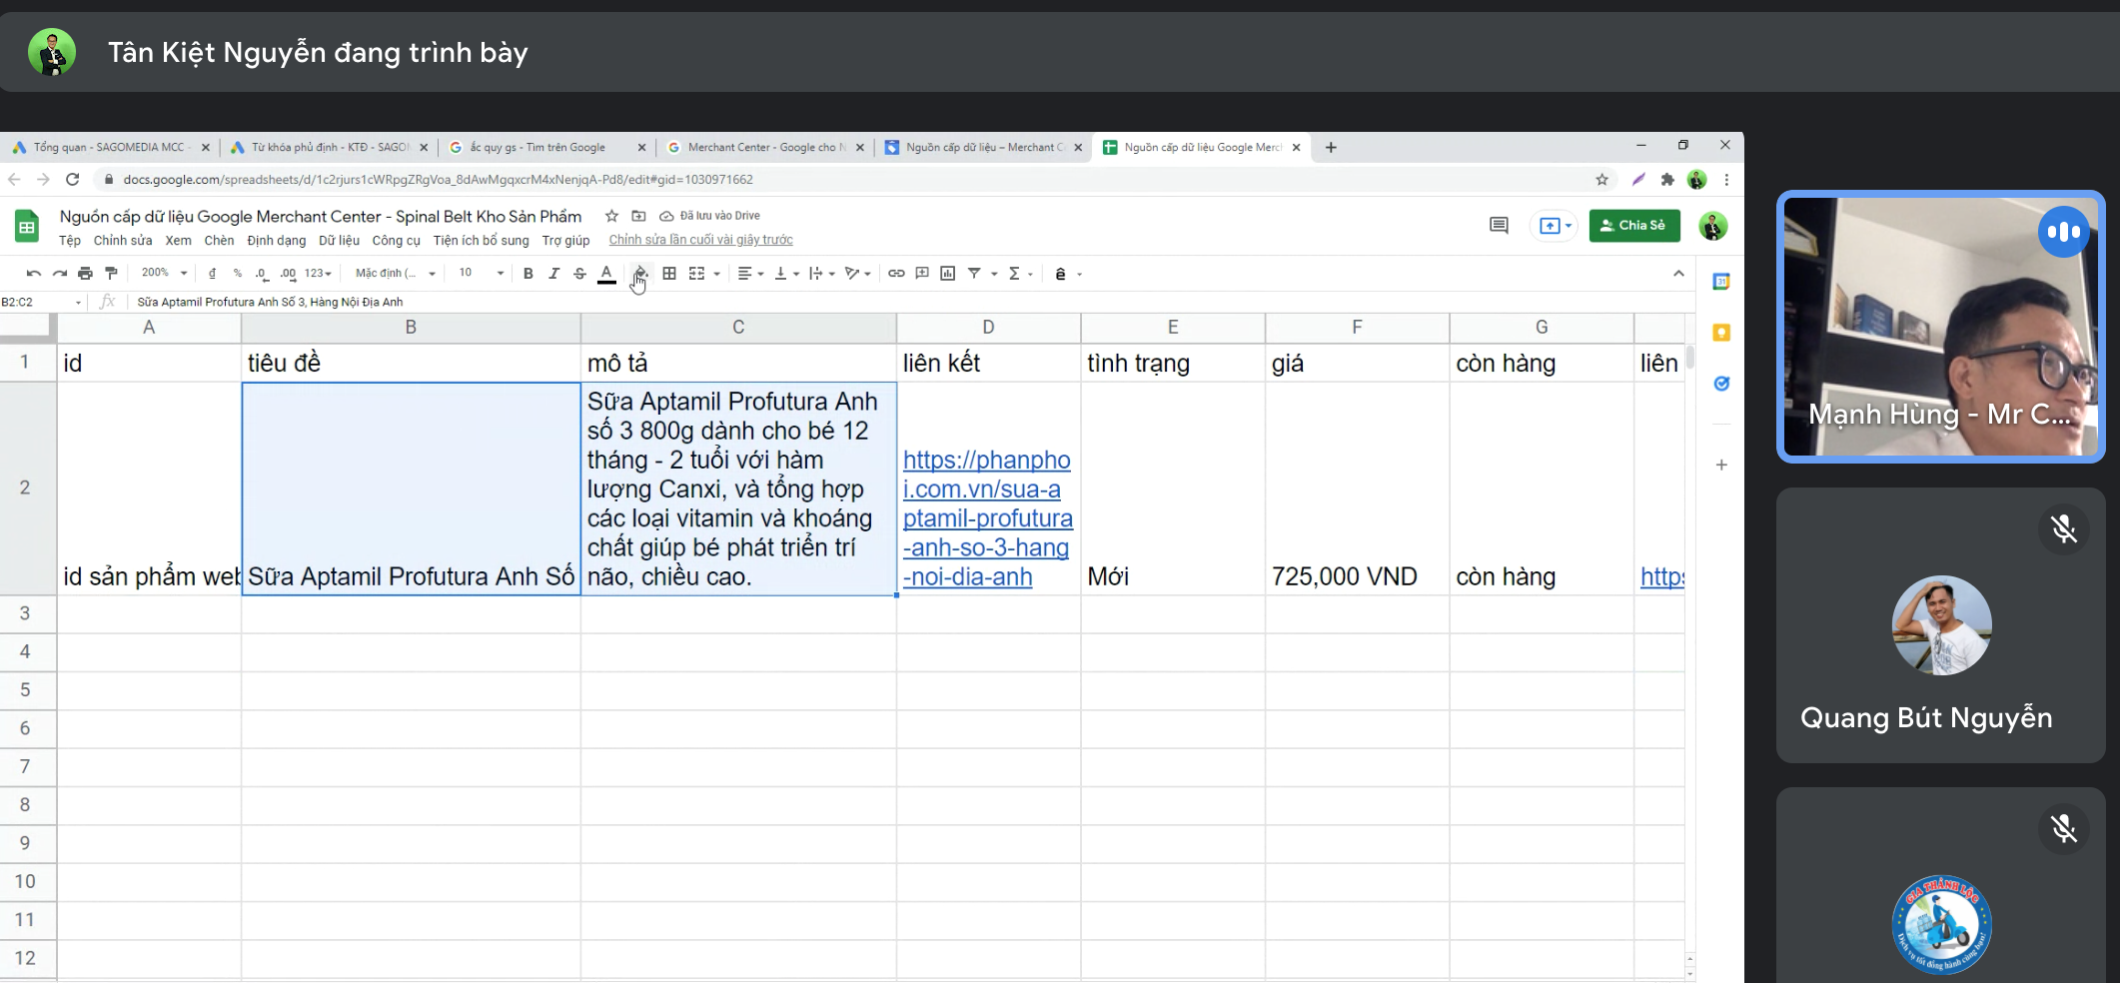Select the Paint format roller tool
Screen dimensions: 2120x983
pos(111,274)
